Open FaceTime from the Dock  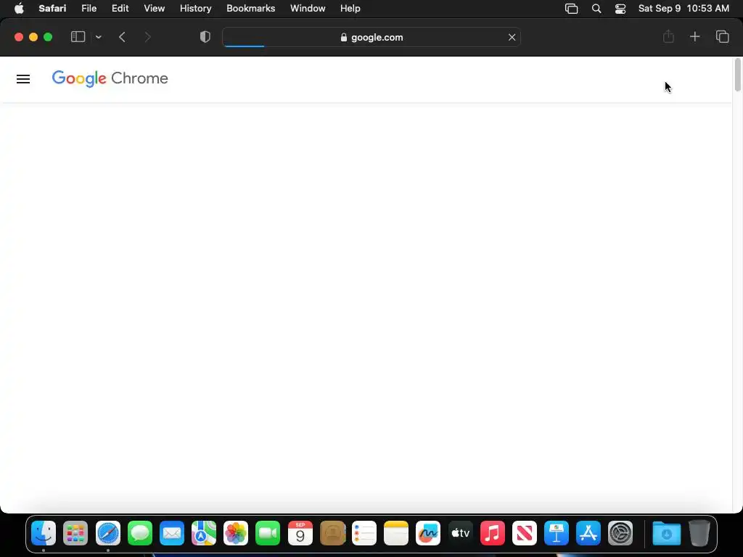268,533
